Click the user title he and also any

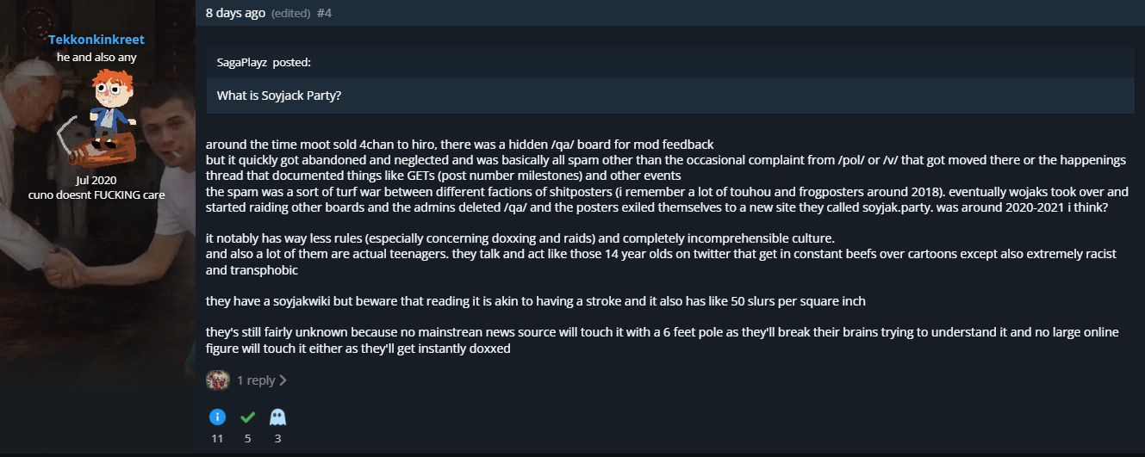click(x=96, y=57)
